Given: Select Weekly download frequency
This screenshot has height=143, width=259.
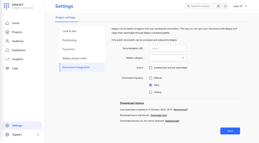Looking at the screenshot, I should point(151,92).
